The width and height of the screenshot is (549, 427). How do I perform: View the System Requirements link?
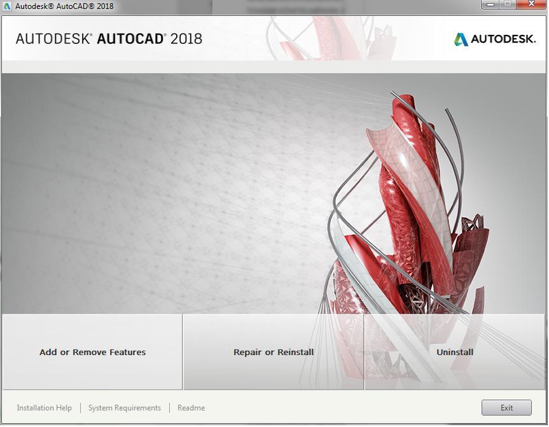125,408
